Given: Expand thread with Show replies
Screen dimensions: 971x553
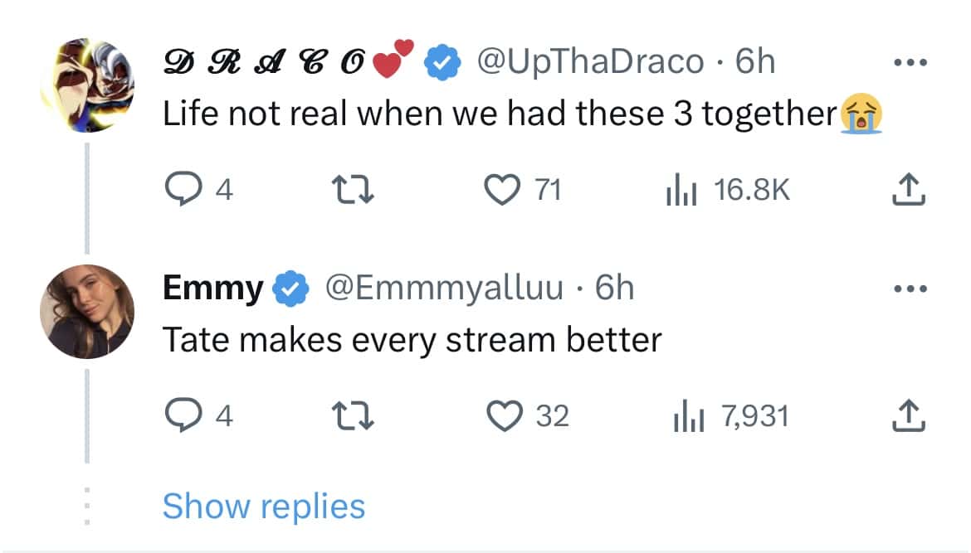Looking at the screenshot, I should 264,506.
